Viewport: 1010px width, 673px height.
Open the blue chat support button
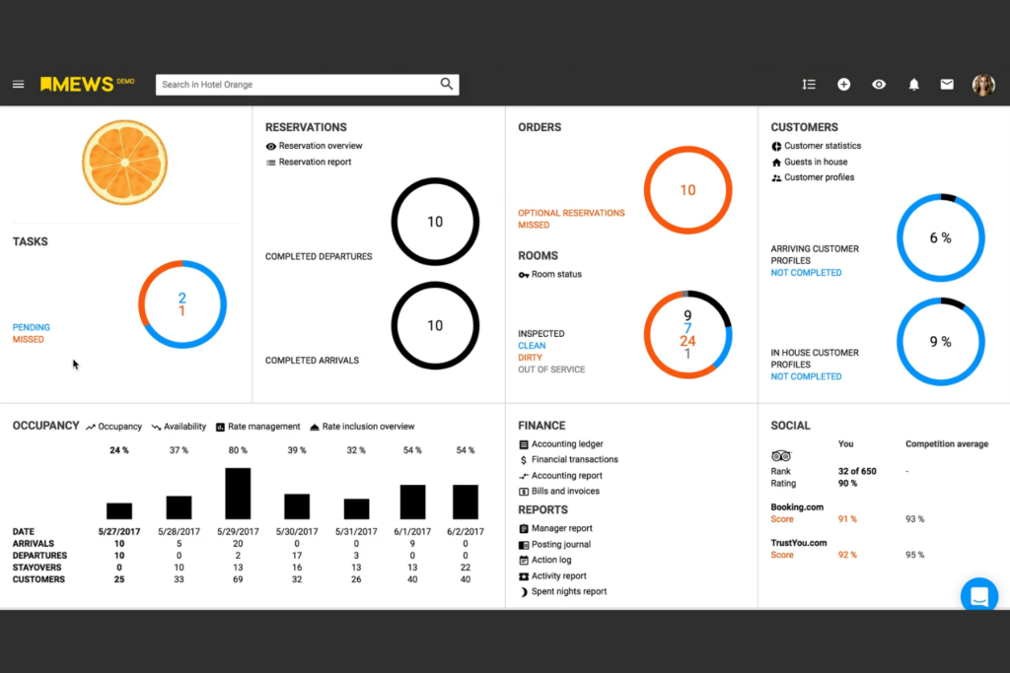(979, 596)
